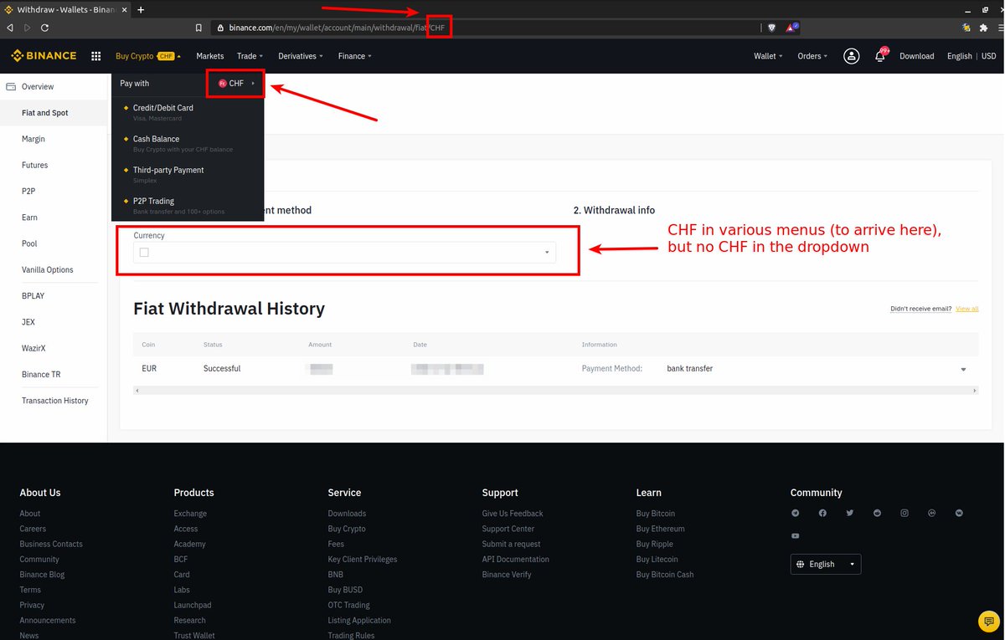Open the apps grid menu icon

(96, 56)
